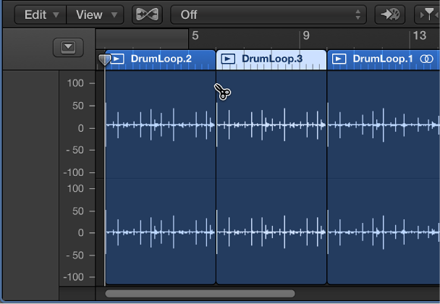The width and height of the screenshot is (440, 304).
Task: Select the DrumLoop.2 region header
Action: click(160, 59)
